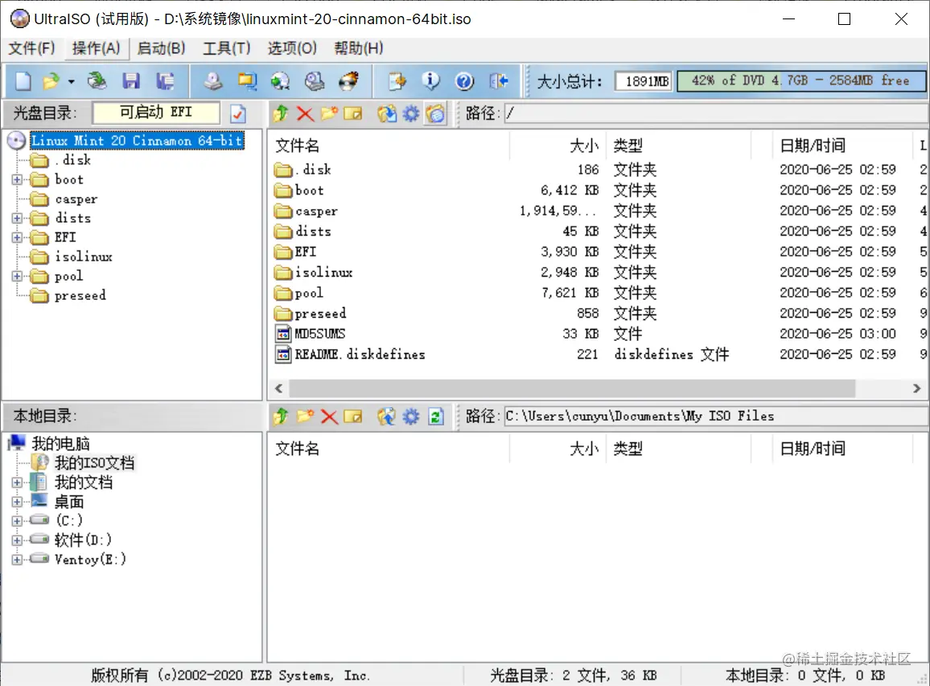Click the Save As multi-floppy icon
The height and width of the screenshot is (686, 930).
(x=165, y=80)
